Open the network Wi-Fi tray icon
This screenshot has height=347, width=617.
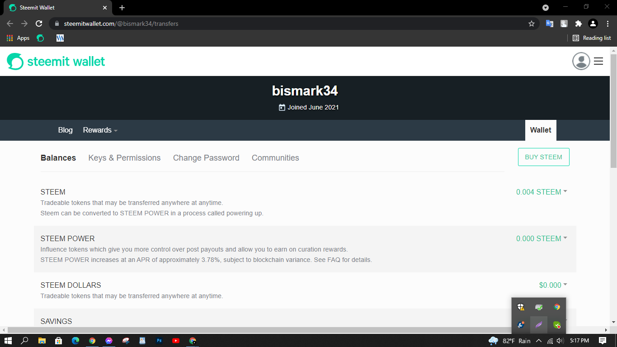(x=550, y=341)
